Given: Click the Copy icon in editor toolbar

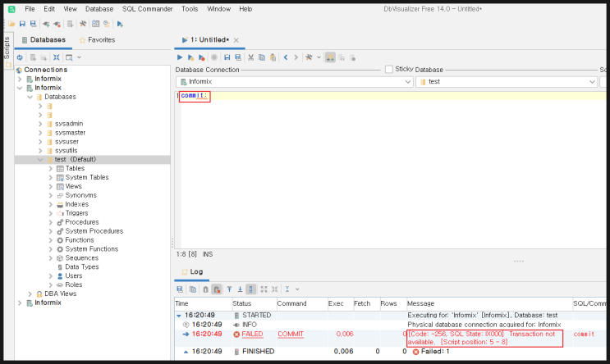Looking at the screenshot, I should [x=262, y=57].
